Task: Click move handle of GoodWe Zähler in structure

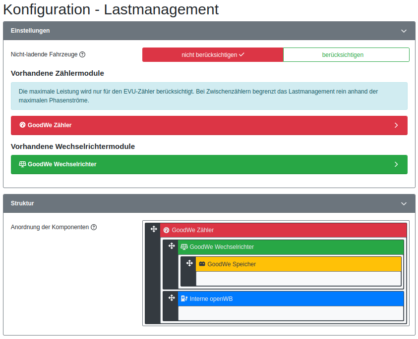Action: click(154, 229)
